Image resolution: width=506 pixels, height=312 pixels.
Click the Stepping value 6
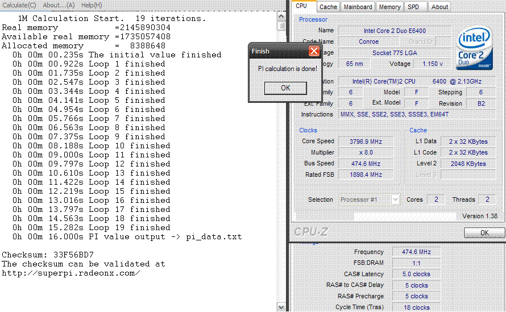[481, 92]
